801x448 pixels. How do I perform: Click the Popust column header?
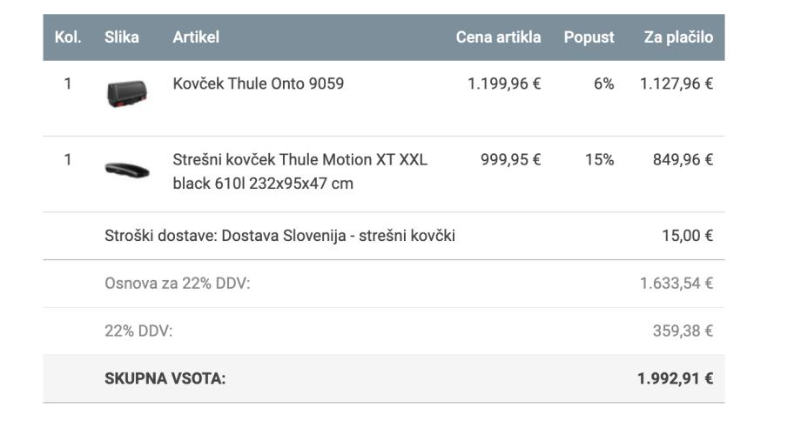(589, 37)
